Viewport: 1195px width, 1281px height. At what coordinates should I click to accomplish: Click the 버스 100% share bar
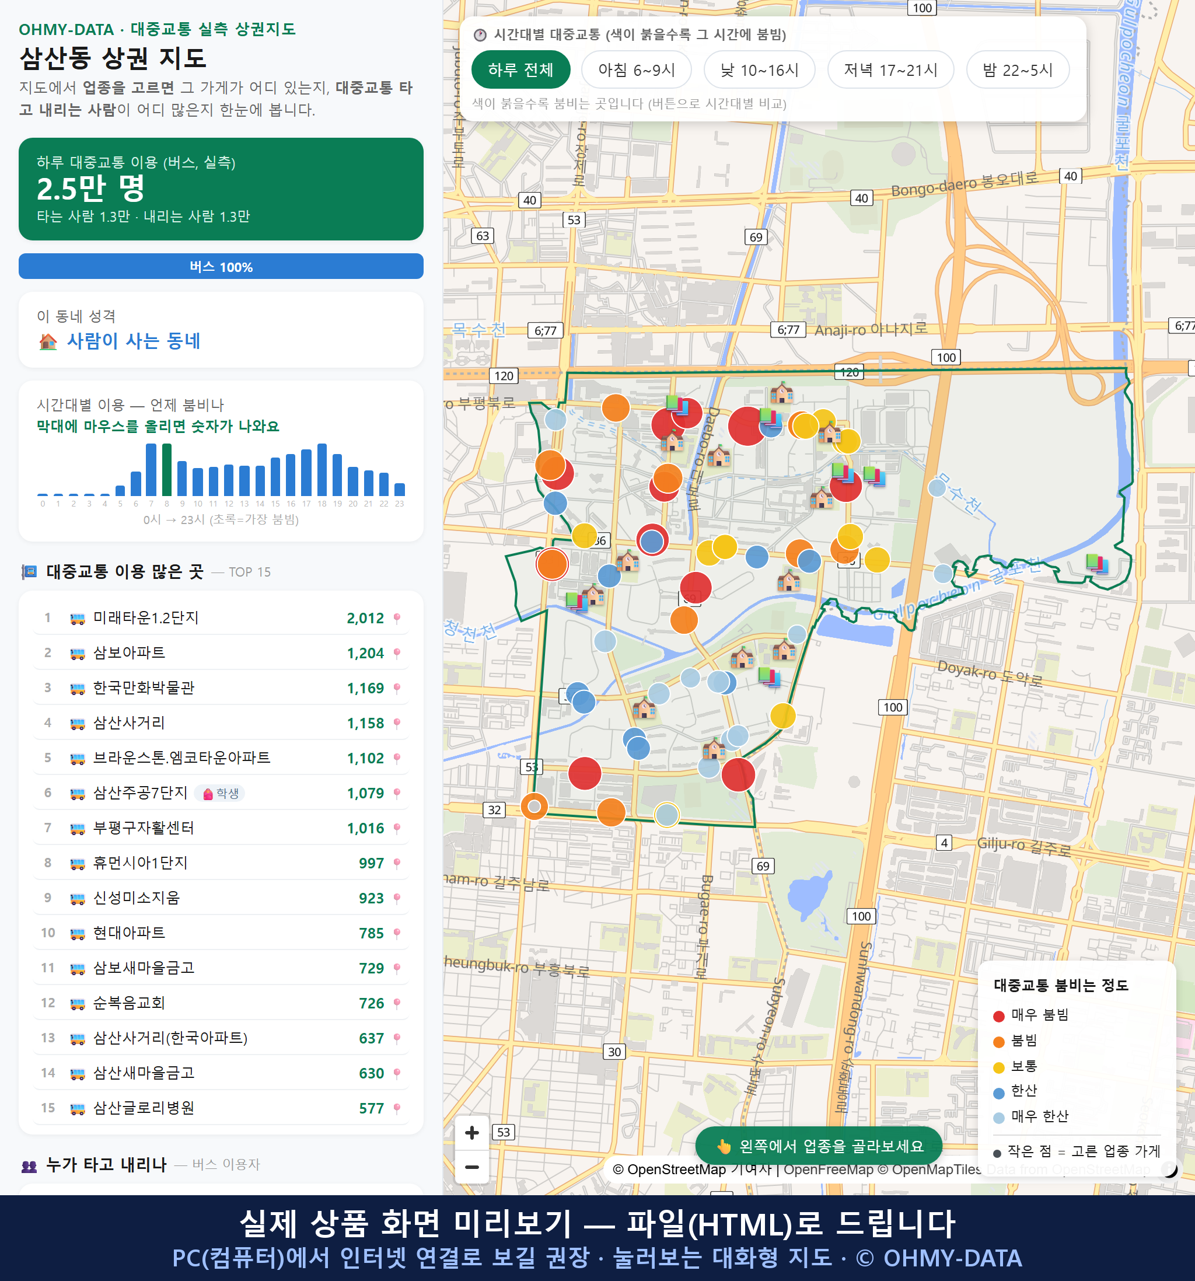(x=221, y=266)
